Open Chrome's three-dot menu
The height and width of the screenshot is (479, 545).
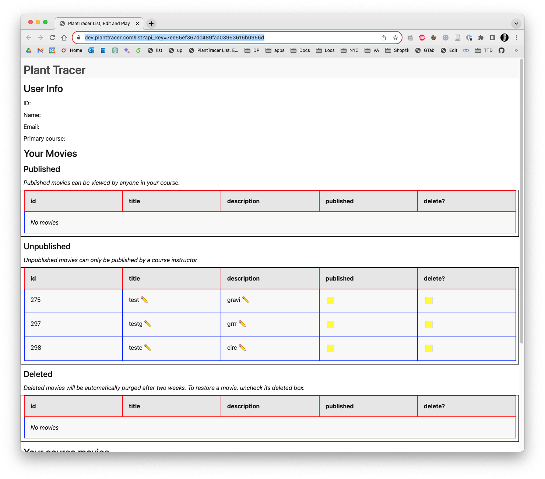(517, 38)
